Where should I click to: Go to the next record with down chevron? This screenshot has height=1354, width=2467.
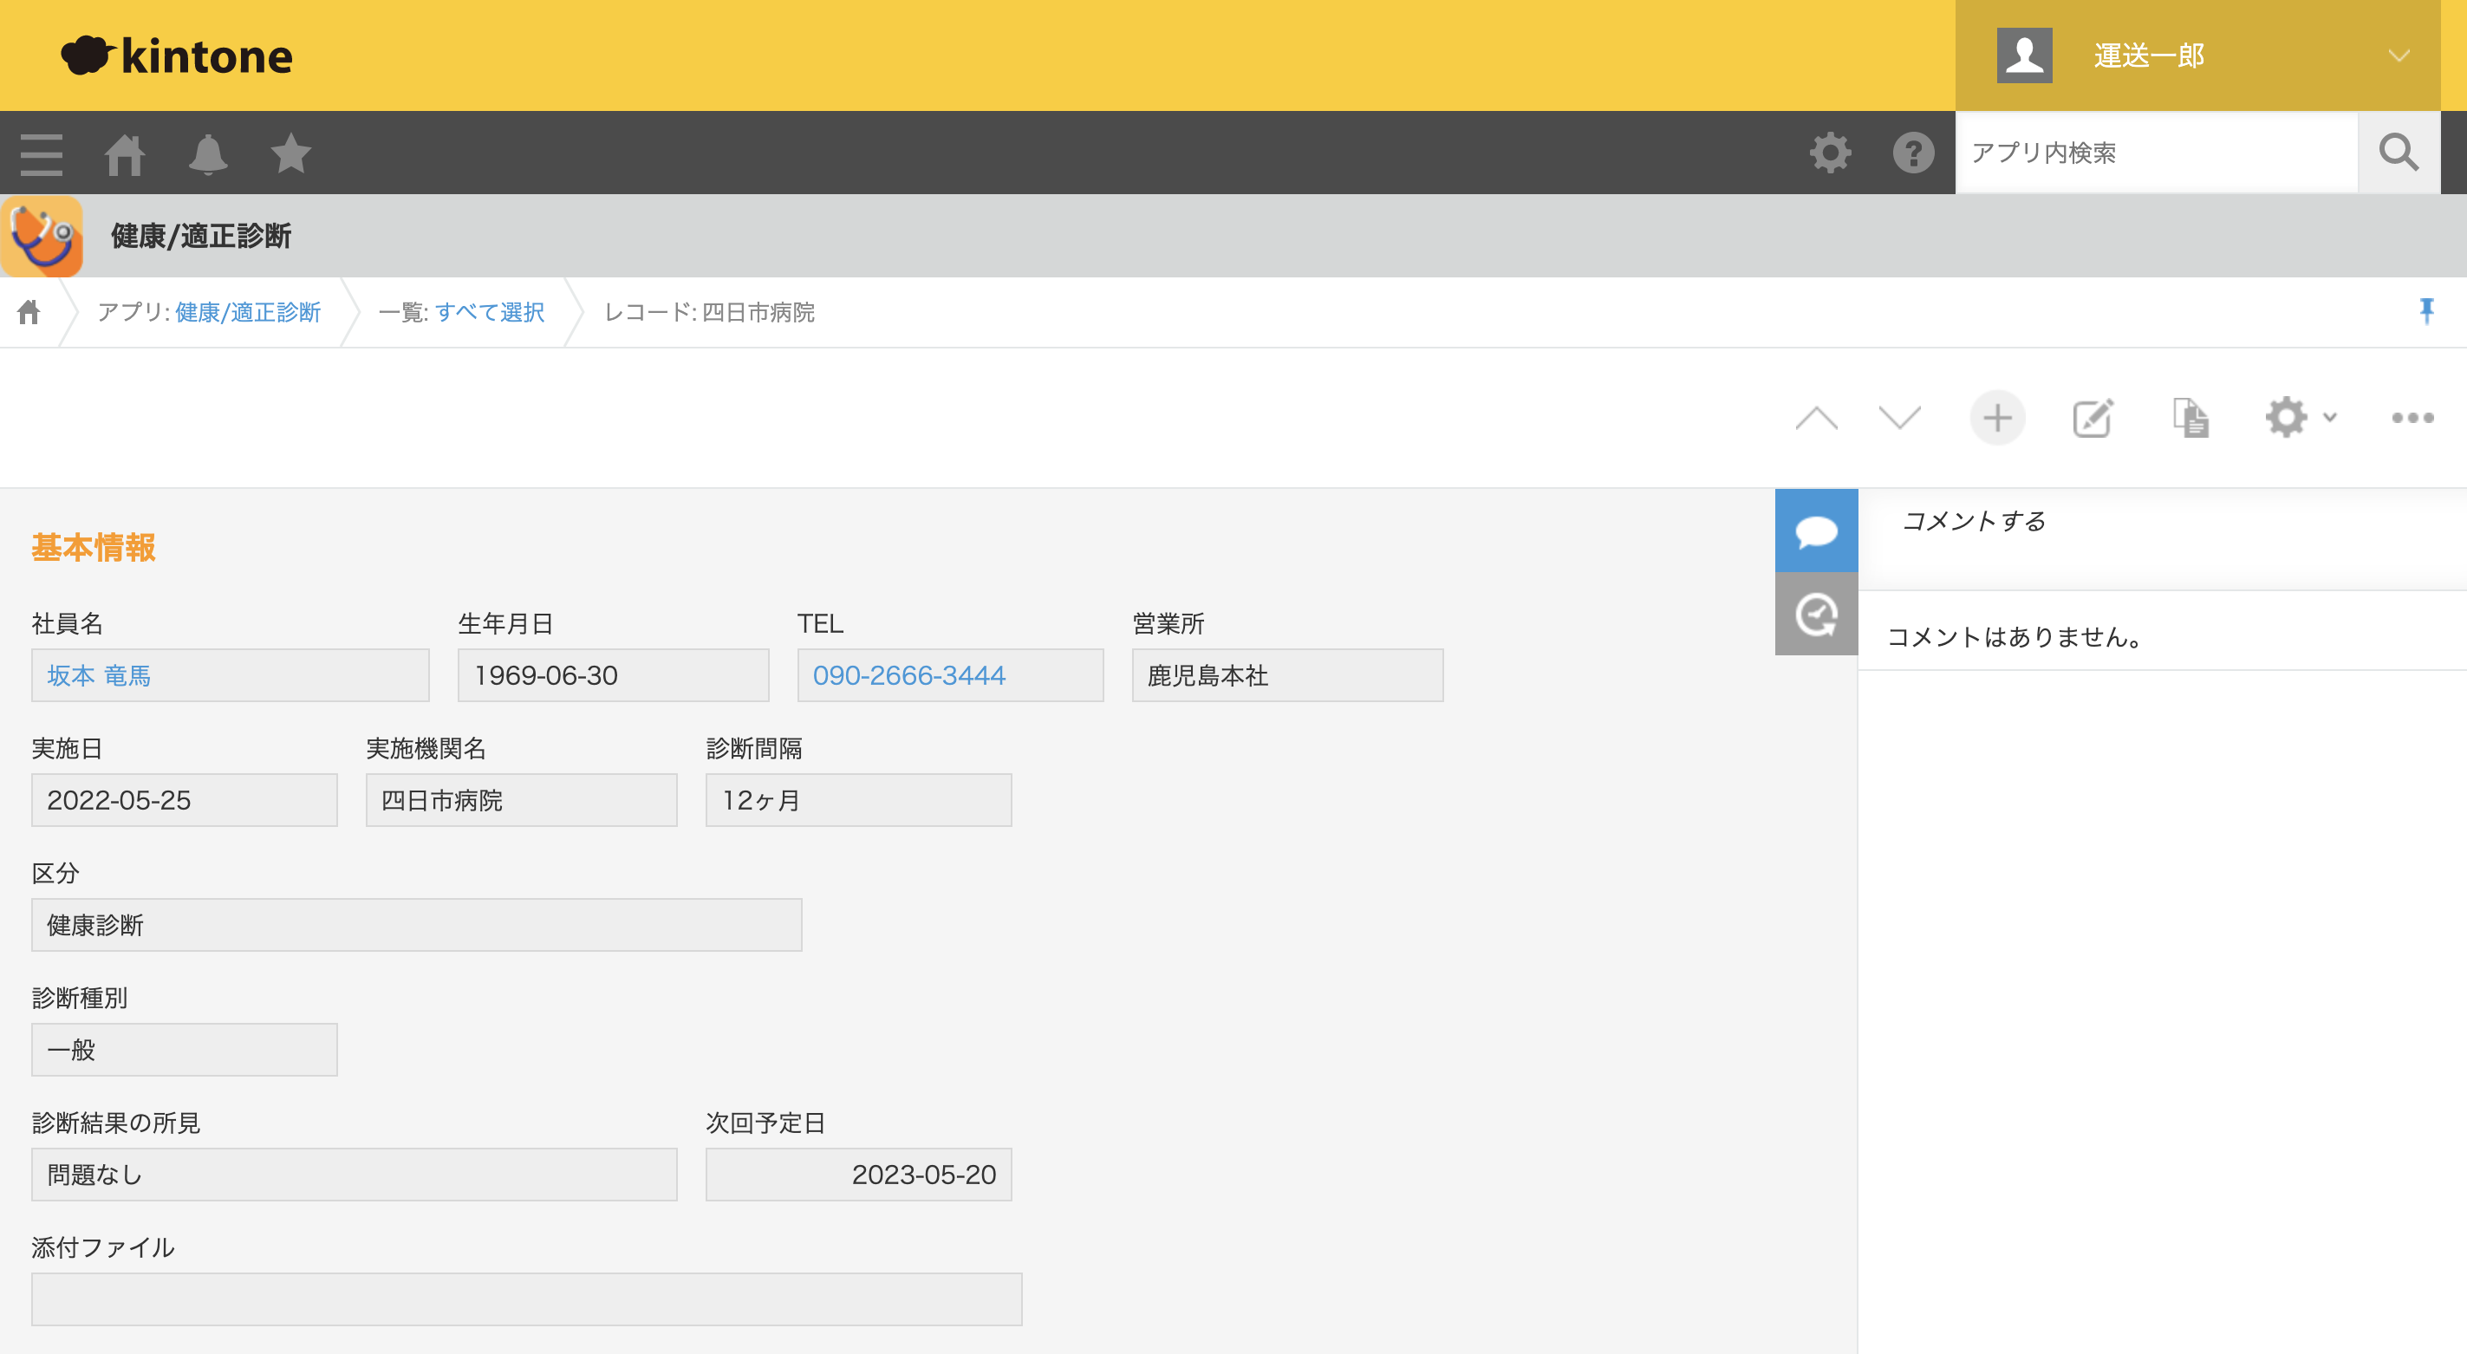coord(1899,418)
